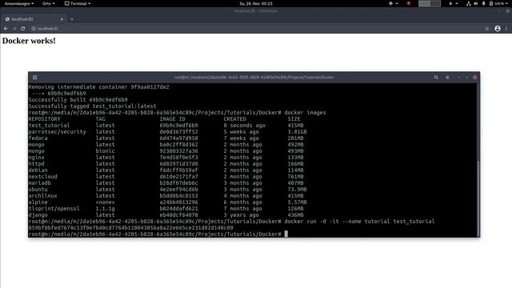Go forward in the Chromium browser

coord(14,29)
